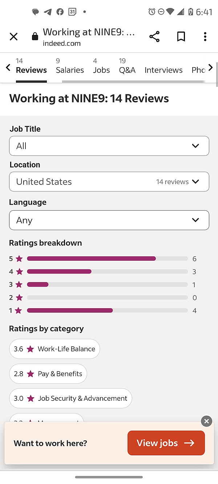Select the Interviews tab
Image resolution: width=218 pixels, height=484 pixels.
click(163, 70)
